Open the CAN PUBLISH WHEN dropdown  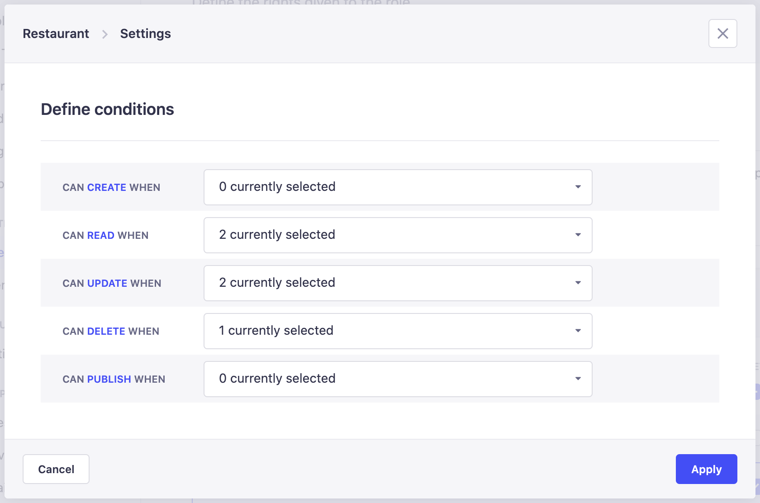coord(398,379)
